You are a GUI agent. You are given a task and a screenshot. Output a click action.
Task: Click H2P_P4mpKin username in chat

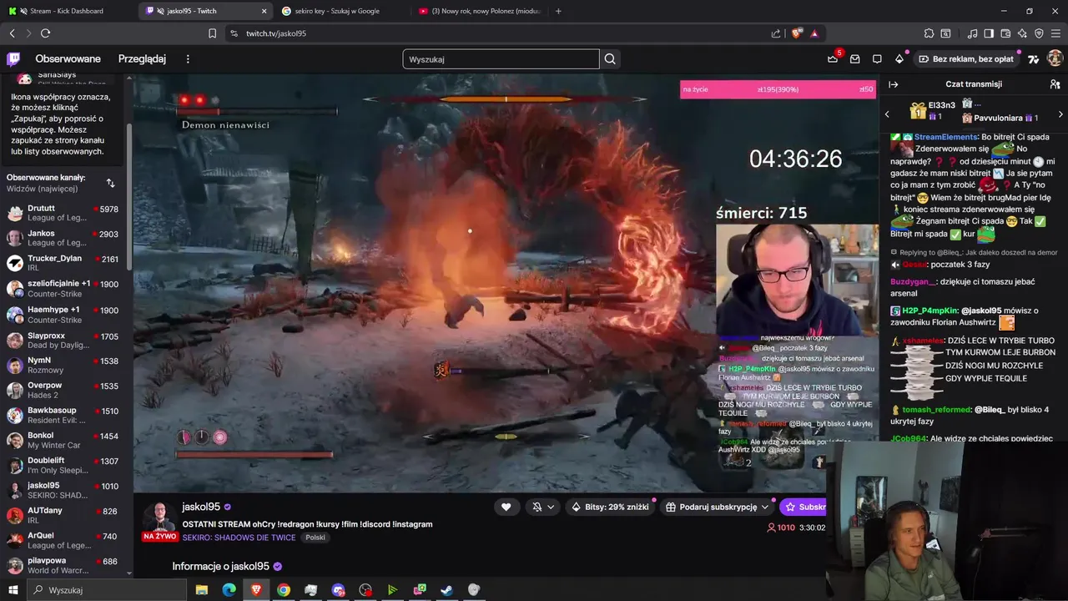[930, 311]
